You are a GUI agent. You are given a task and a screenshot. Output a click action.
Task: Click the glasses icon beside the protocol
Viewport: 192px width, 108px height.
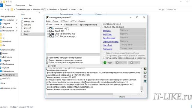pyautogui.click(x=145, y=73)
